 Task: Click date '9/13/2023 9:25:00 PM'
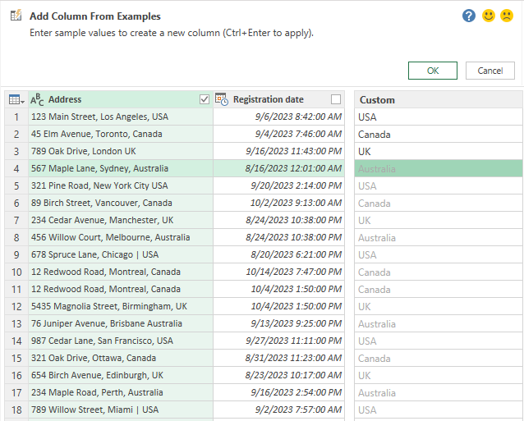click(x=278, y=324)
